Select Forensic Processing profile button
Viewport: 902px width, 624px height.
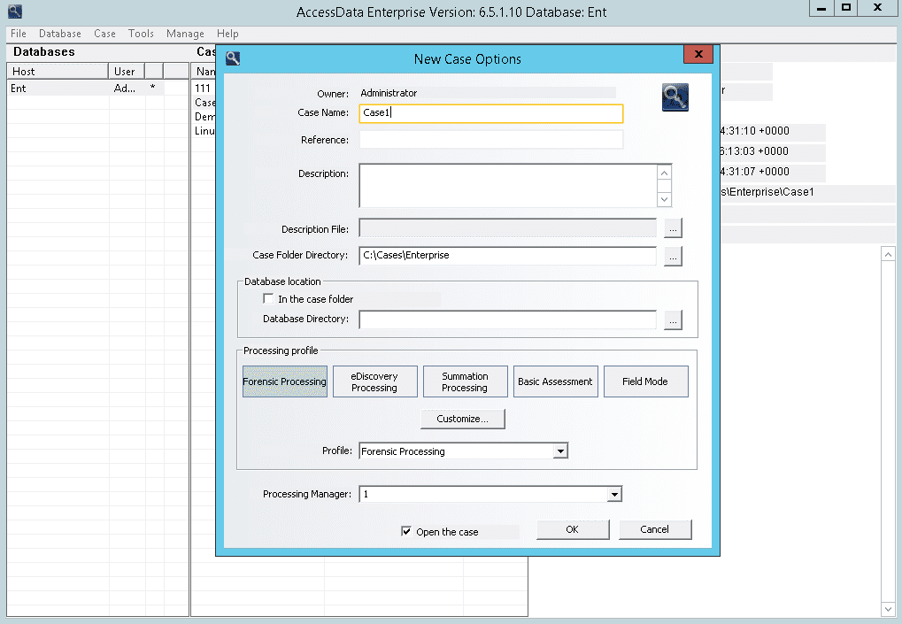pos(285,381)
